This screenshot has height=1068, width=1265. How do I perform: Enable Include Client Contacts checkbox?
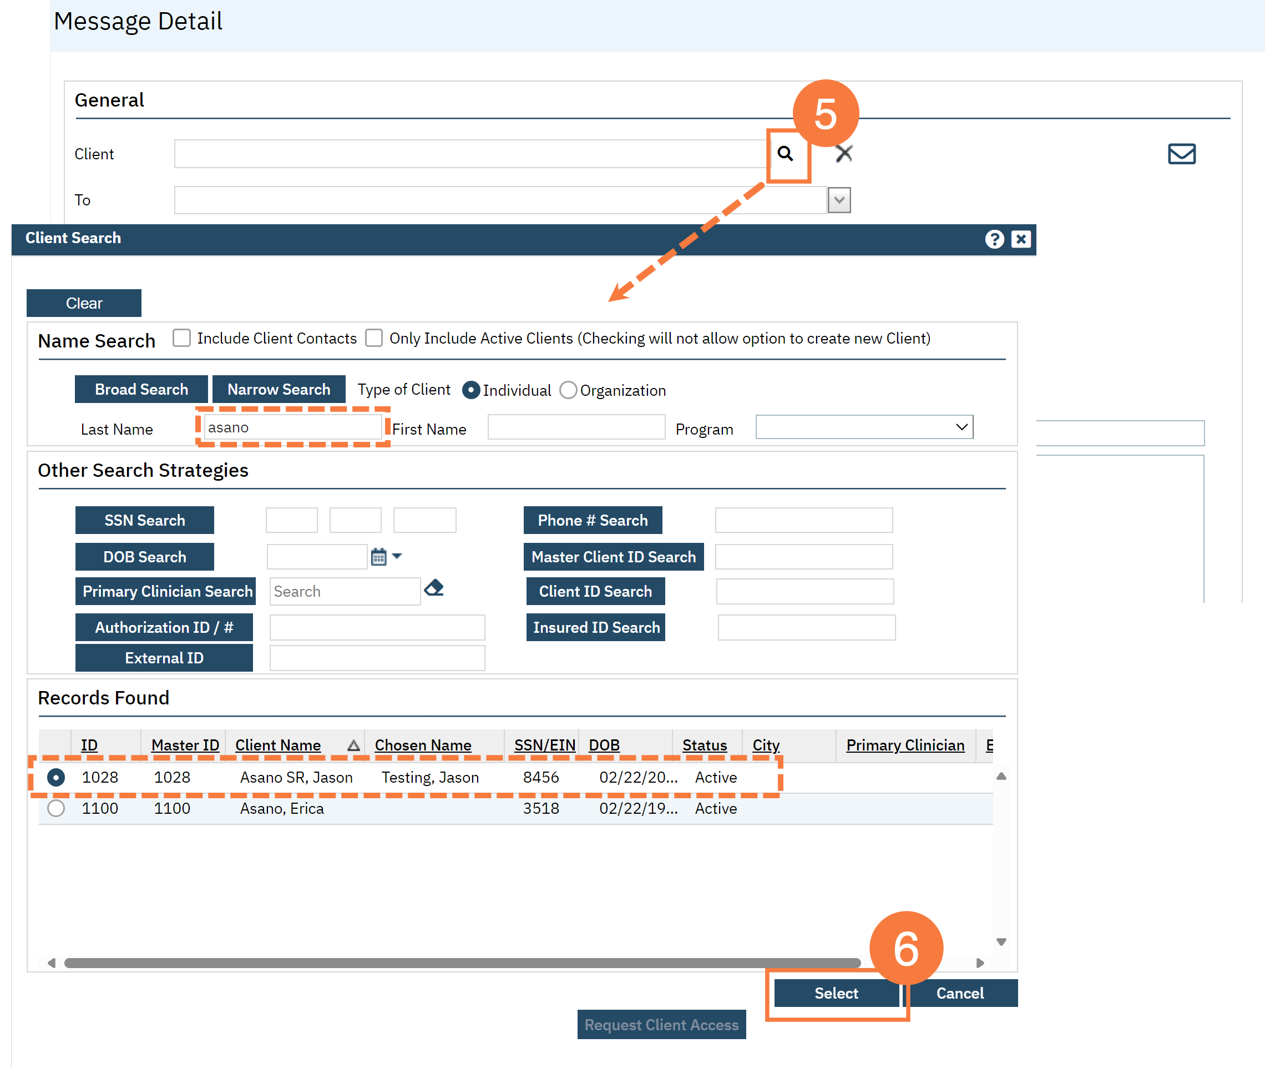click(x=181, y=338)
